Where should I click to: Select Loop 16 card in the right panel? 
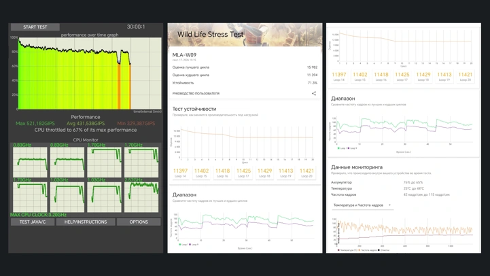[x=381, y=77]
